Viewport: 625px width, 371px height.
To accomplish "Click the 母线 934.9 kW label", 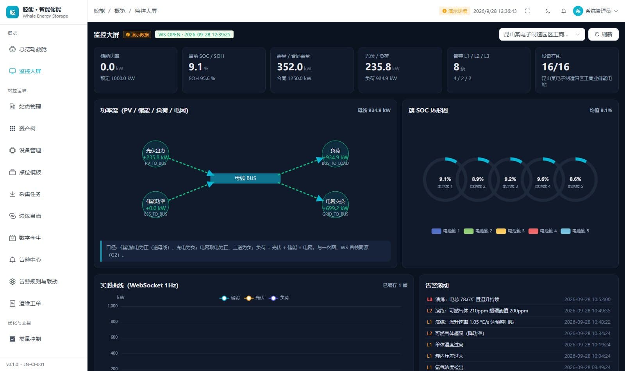I will [x=374, y=111].
